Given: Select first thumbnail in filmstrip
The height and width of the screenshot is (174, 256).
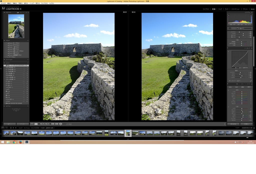Looking at the screenshot, I should (5, 133).
